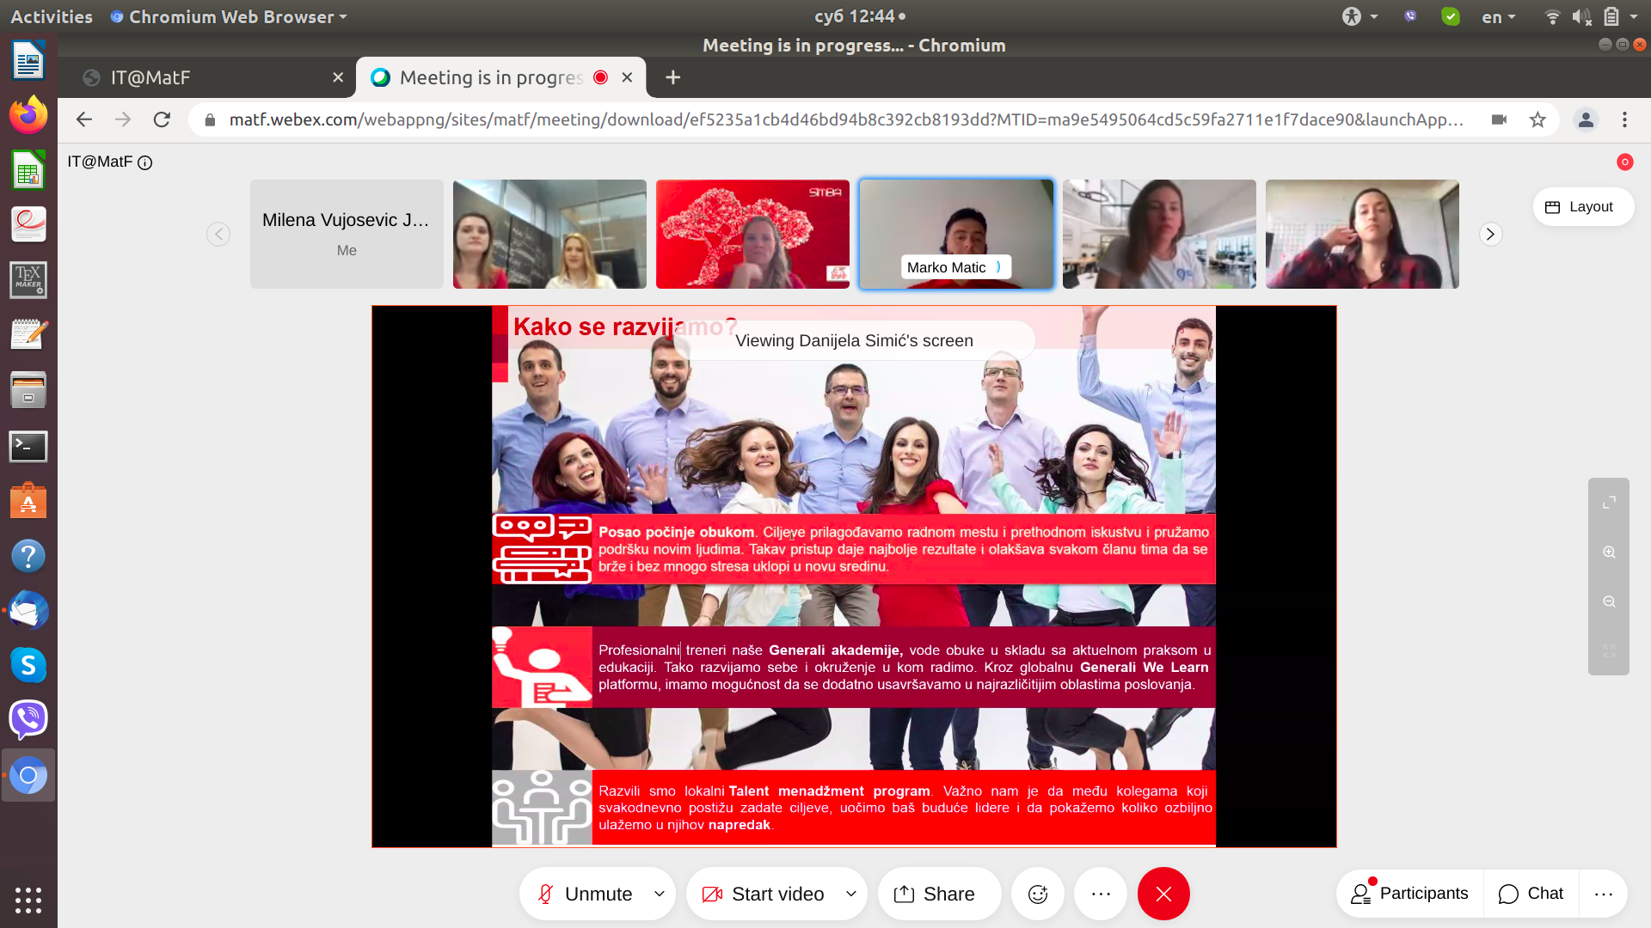This screenshot has width=1651, height=928.
Task: Open the Activities overview
Action: [51, 16]
